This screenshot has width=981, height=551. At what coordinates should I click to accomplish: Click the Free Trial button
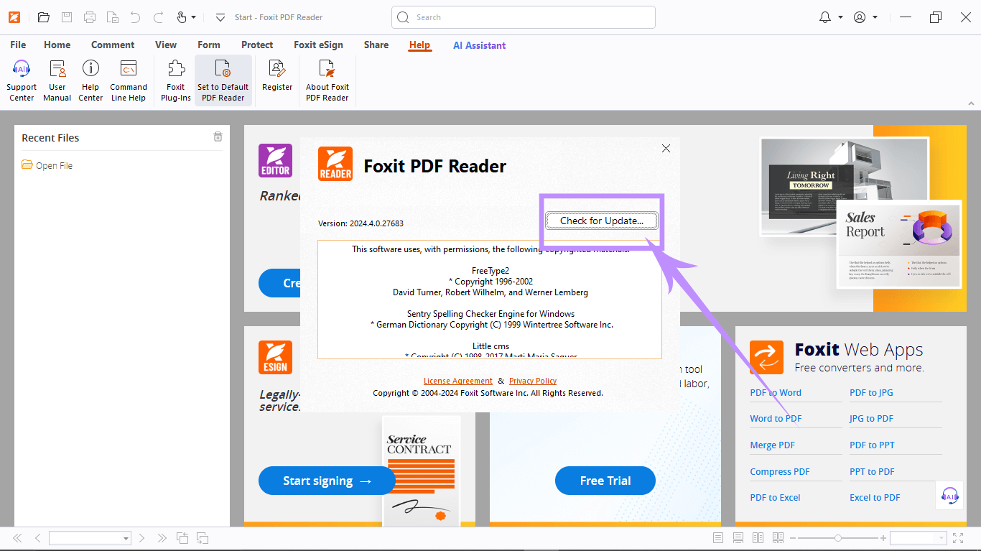[605, 481]
